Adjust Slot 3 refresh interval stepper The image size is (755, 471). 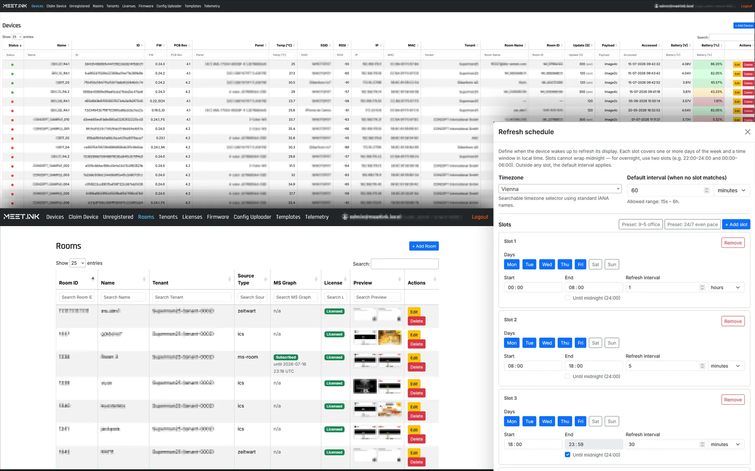pos(702,445)
